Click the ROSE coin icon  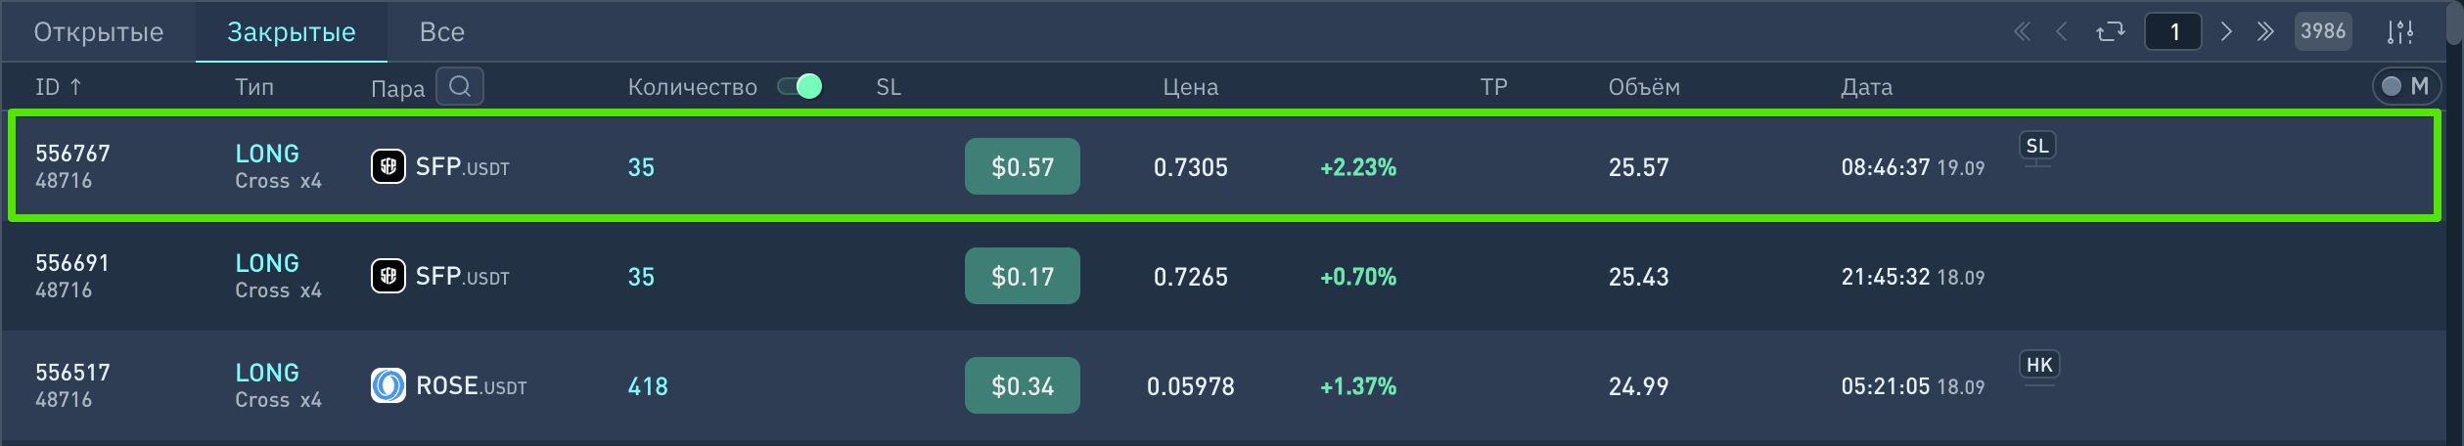(x=388, y=385)
